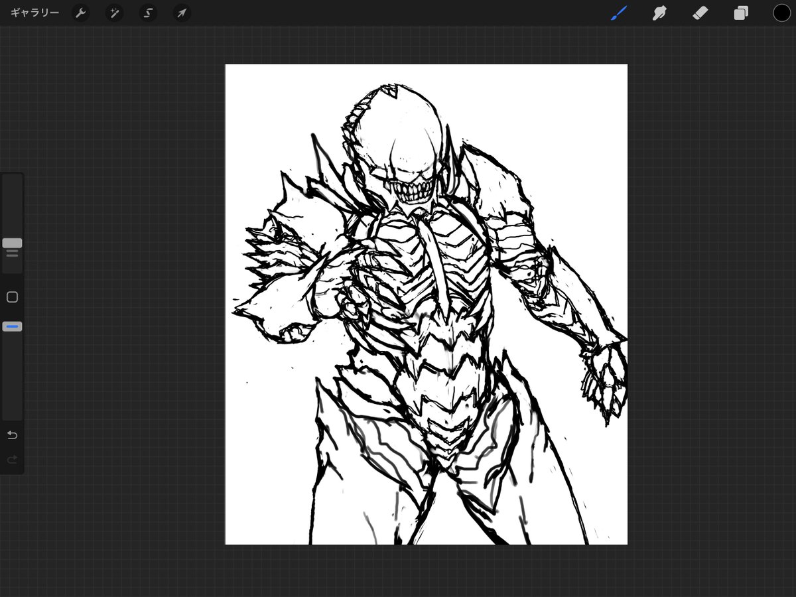Open Transform to move the drawing
This screenshot has height=597, width=796.
181,13
